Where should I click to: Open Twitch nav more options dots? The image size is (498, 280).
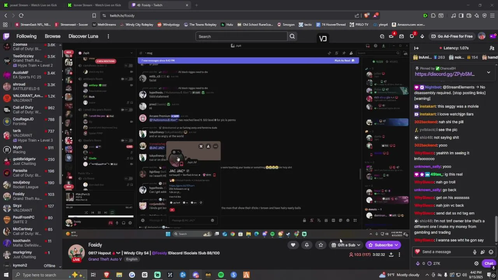tap(108, 36)
